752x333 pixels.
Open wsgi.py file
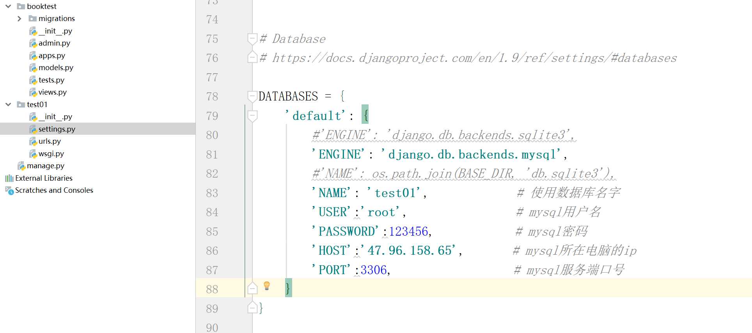click(51, 153)
